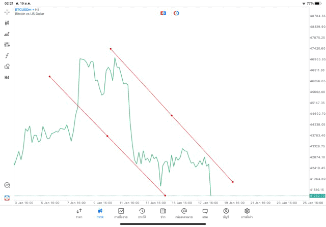This screenshot has width=326, height=227.
Task: Open the ข่าว (News) tab
Action: 163,213
